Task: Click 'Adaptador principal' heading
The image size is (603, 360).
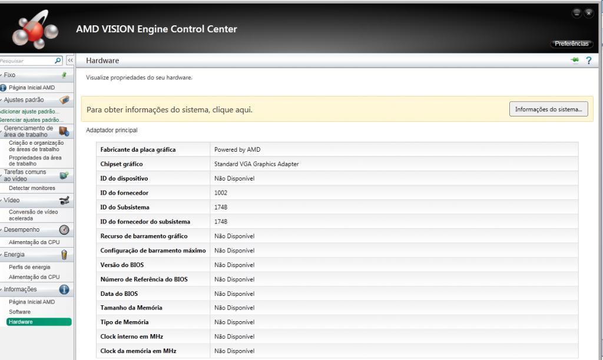Action: (x=111, y=130)
